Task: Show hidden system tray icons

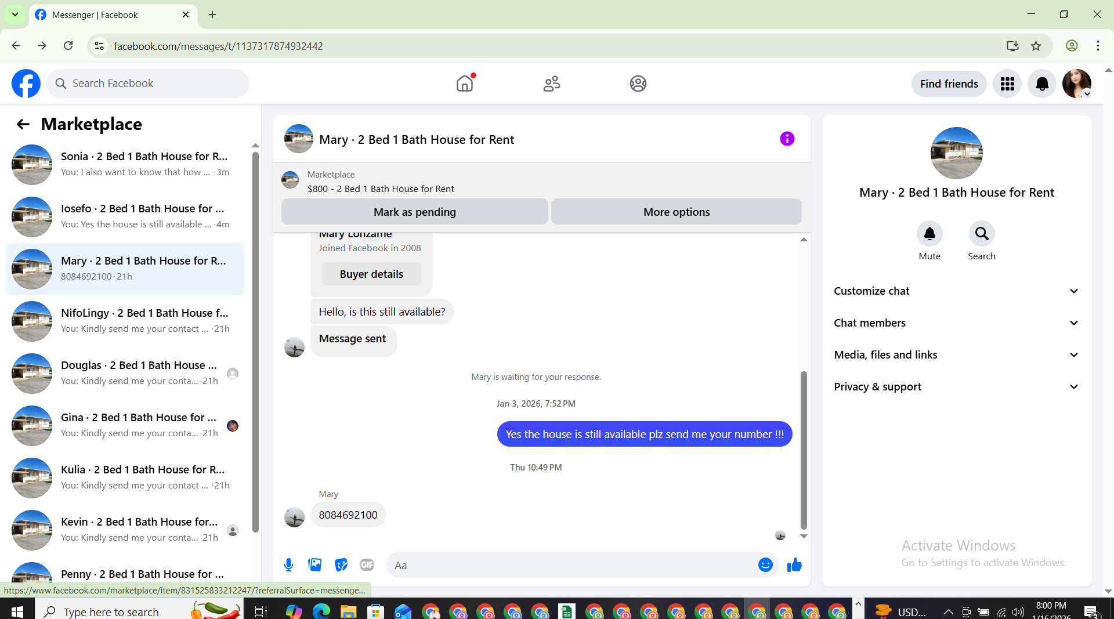Action: click(x=948, y=611)
